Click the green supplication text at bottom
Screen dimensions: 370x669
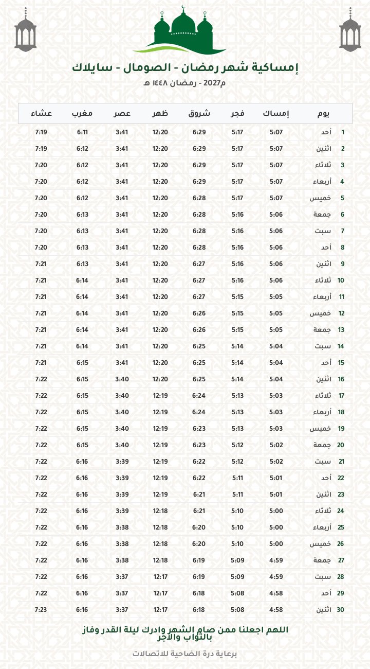point(185,633)
